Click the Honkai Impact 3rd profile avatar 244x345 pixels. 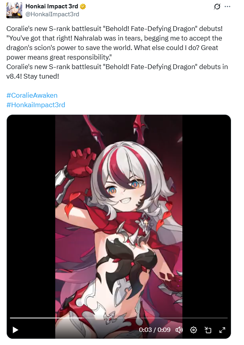tap(14, 10)
